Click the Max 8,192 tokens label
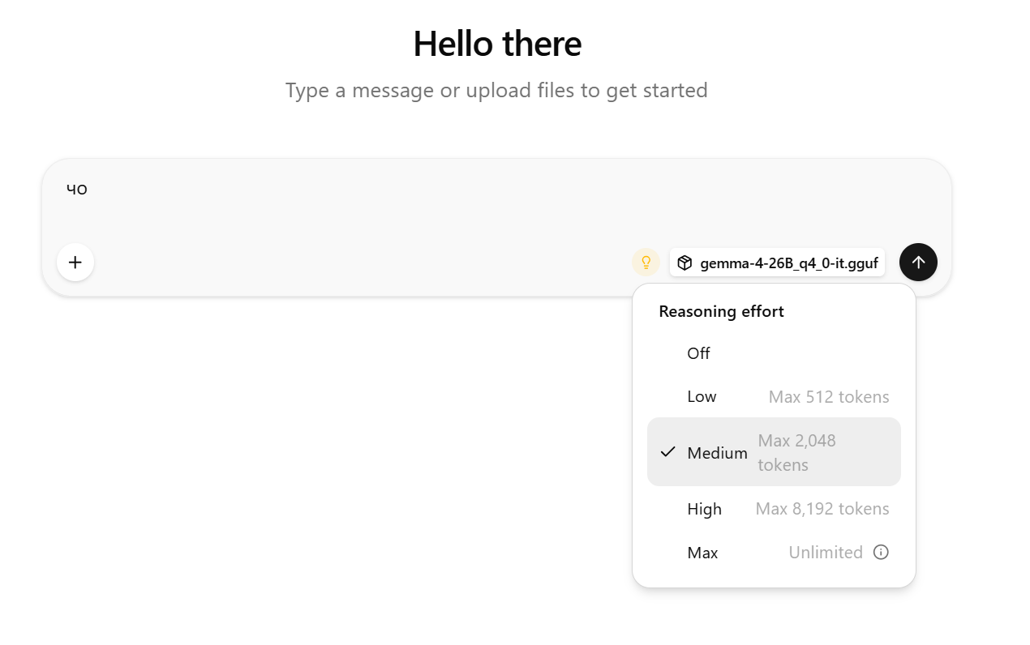This screenshot has width=1030, height=645. (822, 509)
